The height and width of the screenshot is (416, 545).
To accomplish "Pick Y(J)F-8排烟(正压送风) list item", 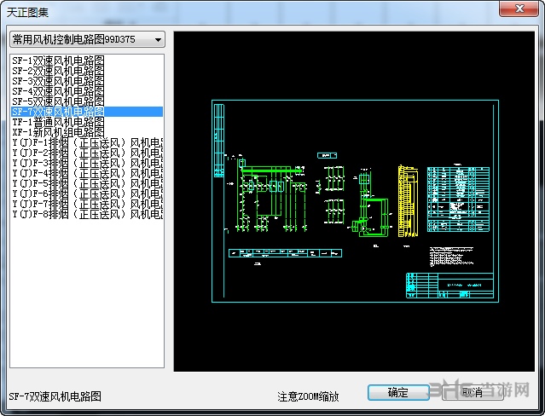I will [x=85, y=214].
